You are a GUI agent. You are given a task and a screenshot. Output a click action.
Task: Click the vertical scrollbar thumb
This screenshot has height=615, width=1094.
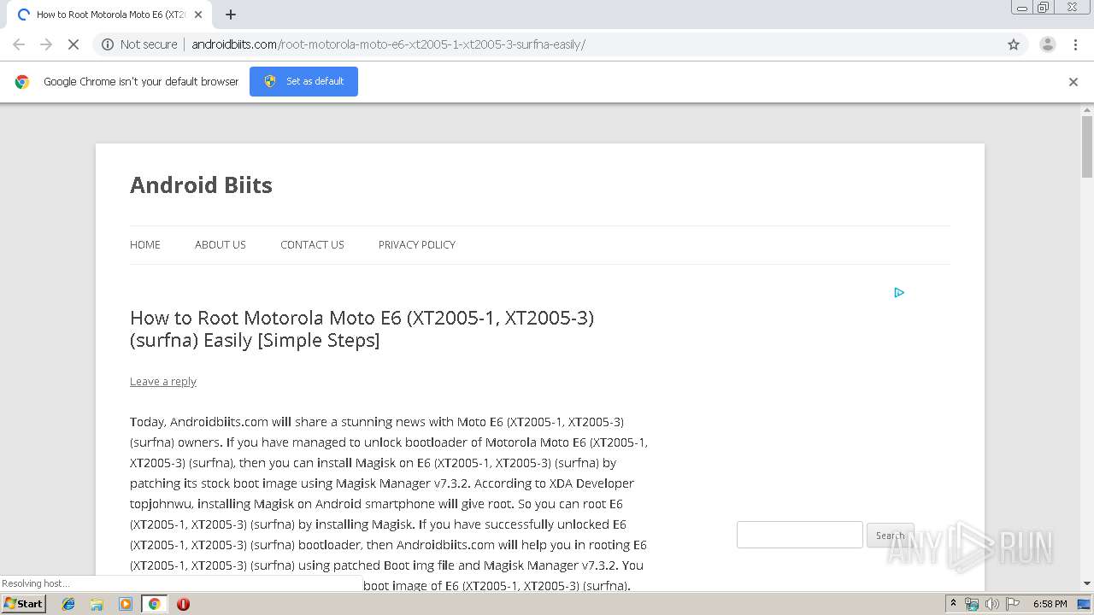(x=1087, y=146)
